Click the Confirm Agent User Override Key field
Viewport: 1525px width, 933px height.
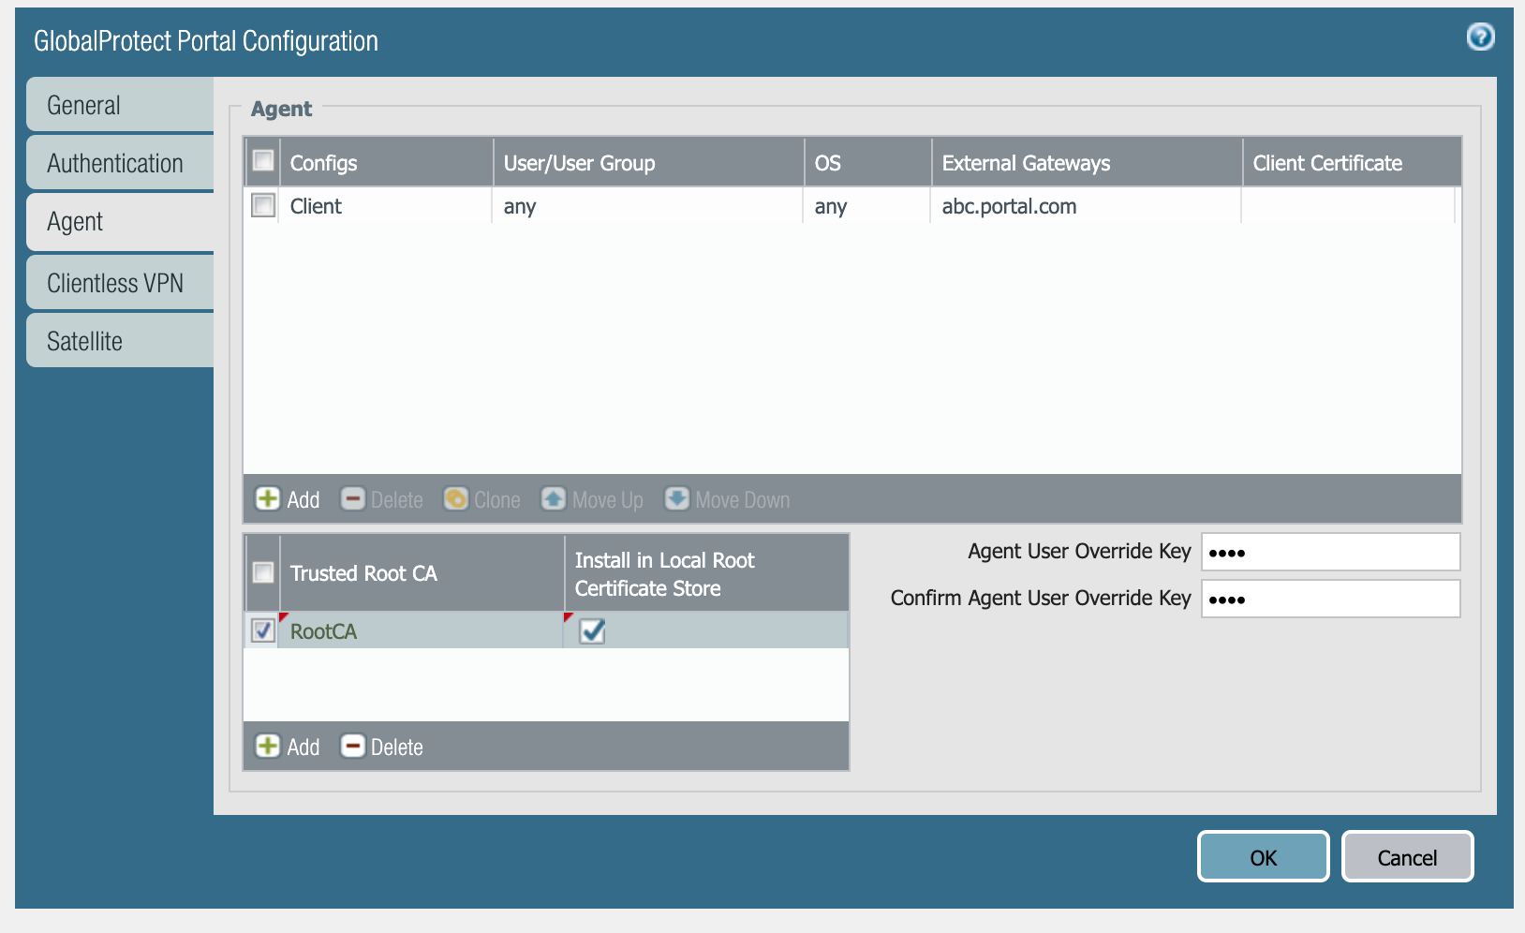tap(1330, 599)
